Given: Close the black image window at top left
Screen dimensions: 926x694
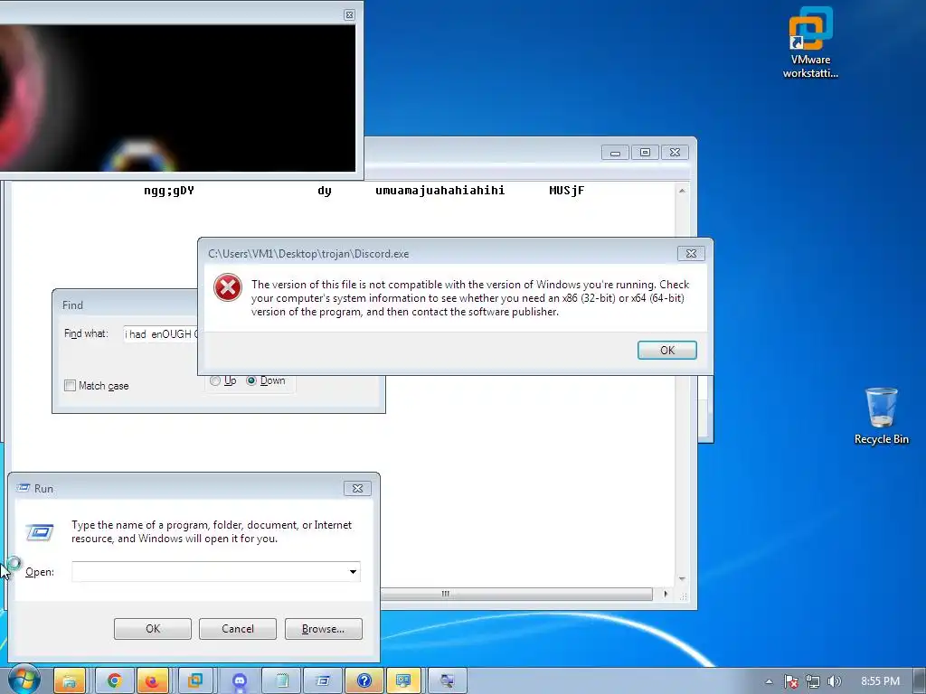Looking at the screenshot, I should pyautogui.click(x=350, y=14).
